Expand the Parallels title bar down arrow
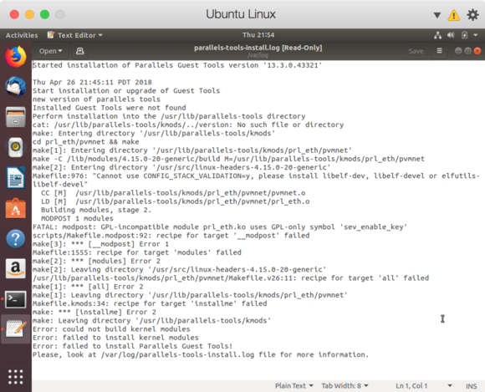The height and width of the screenshot is (392, 485). pyautogui.click(x=436, y=15)
